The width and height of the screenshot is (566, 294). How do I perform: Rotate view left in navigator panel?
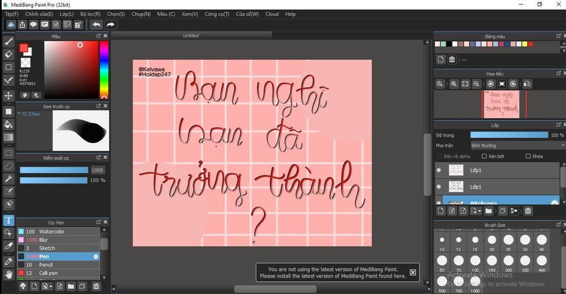(x=491, y=84)
